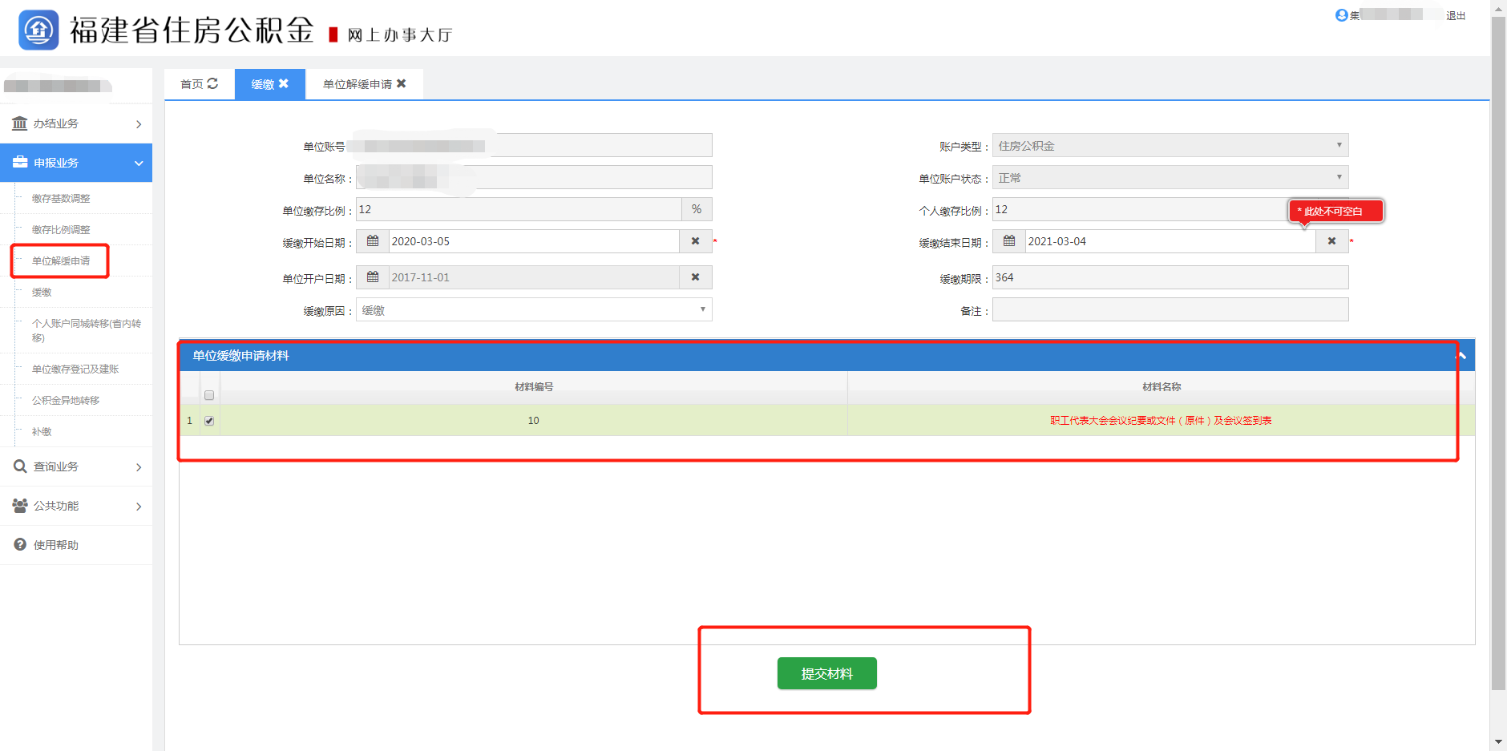Expand the 查询业务 sidebar section
The width and height of the screenshot is (1507, 751).
[x=76, y=466]
